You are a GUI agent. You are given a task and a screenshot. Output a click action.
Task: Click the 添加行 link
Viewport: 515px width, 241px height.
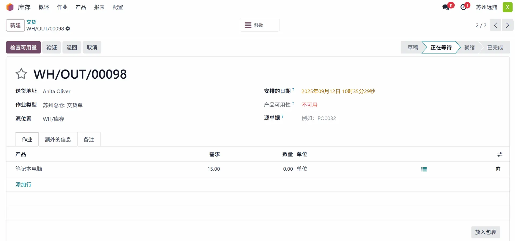23,185
